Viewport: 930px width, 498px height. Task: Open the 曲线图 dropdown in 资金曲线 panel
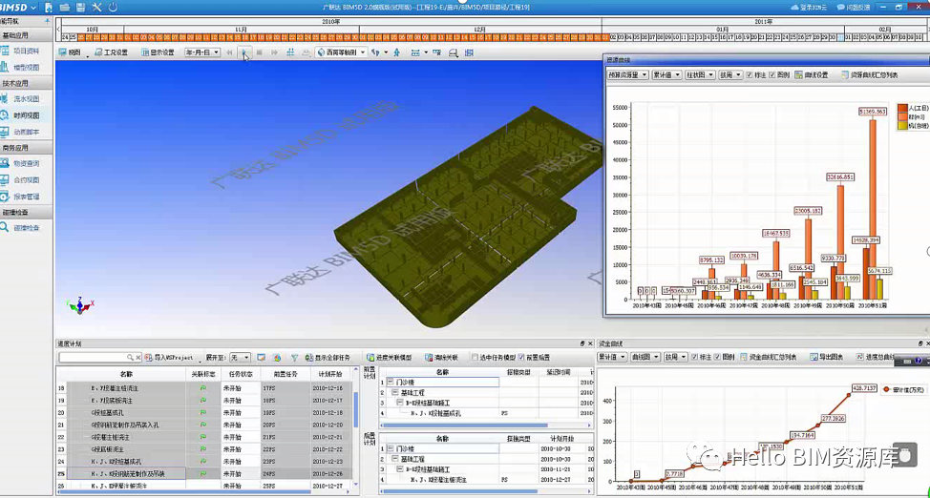[x=645, y=358]
